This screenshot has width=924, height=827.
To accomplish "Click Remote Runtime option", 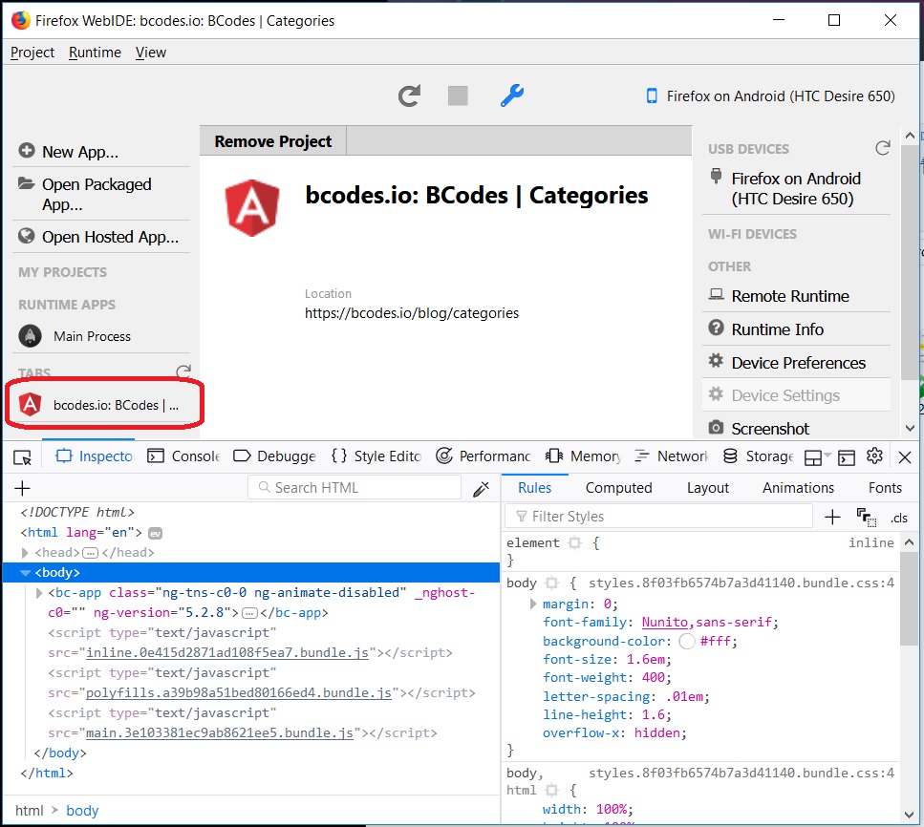I will coord(796,296).
